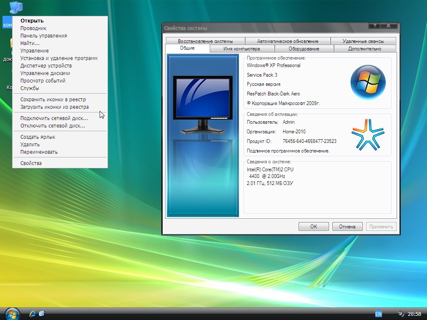Open the Имя компьютера tab
427x320 pixels.
241,49
